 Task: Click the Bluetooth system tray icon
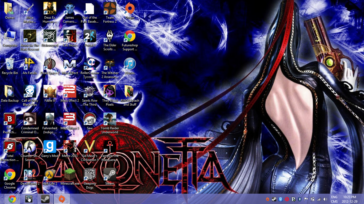coord(299,199)
